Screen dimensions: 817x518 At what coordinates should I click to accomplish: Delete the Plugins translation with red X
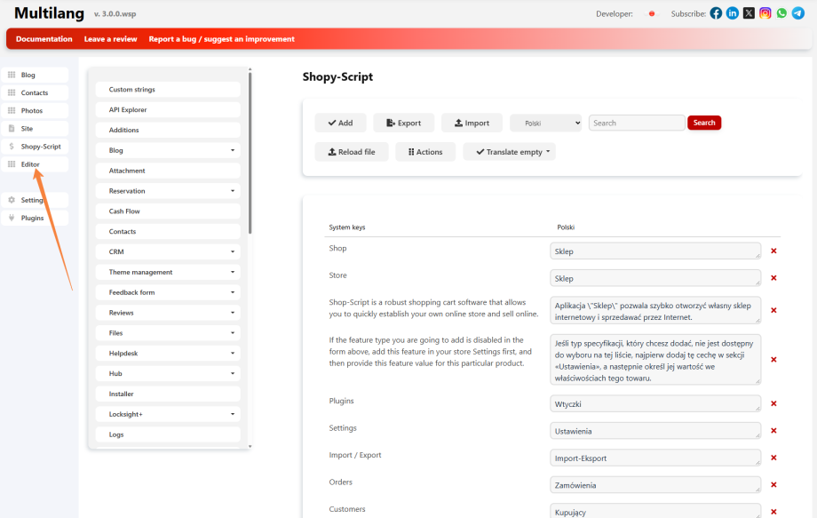click(x=773, y=403)
